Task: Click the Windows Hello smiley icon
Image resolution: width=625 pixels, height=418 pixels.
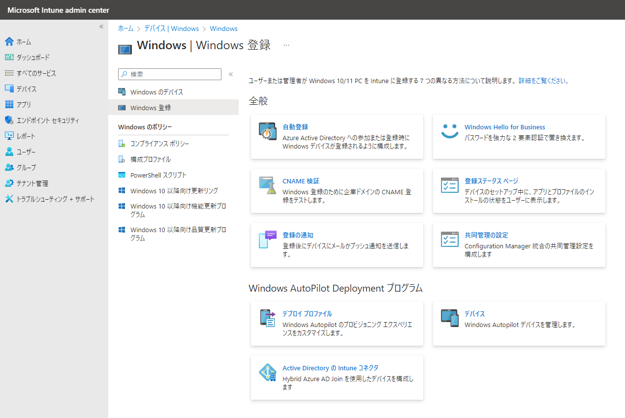Action: 450,131
